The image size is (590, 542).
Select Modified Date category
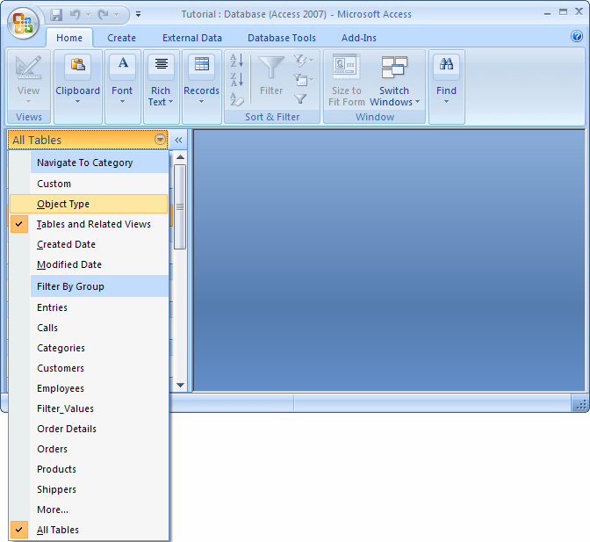click(89, 265)
